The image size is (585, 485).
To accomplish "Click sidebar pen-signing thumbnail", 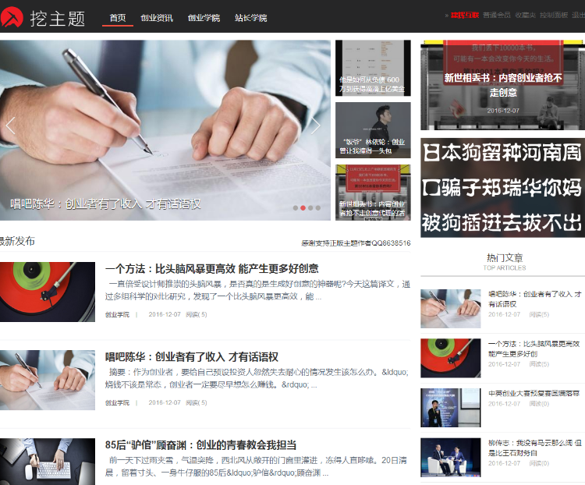I will [451, 309].
